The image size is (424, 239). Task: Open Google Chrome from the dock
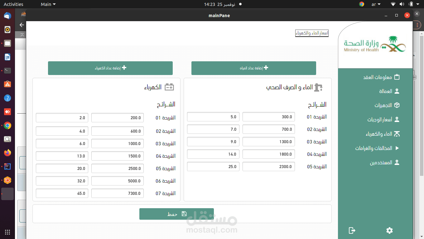pos(7,125)
